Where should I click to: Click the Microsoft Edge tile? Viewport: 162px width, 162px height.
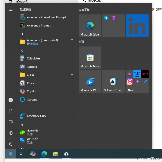[90, 26]
